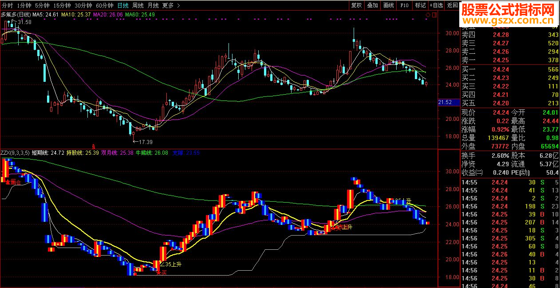Select the 卖三 24.27 order row
Screen dimensions: 560x288
point(510,43)
